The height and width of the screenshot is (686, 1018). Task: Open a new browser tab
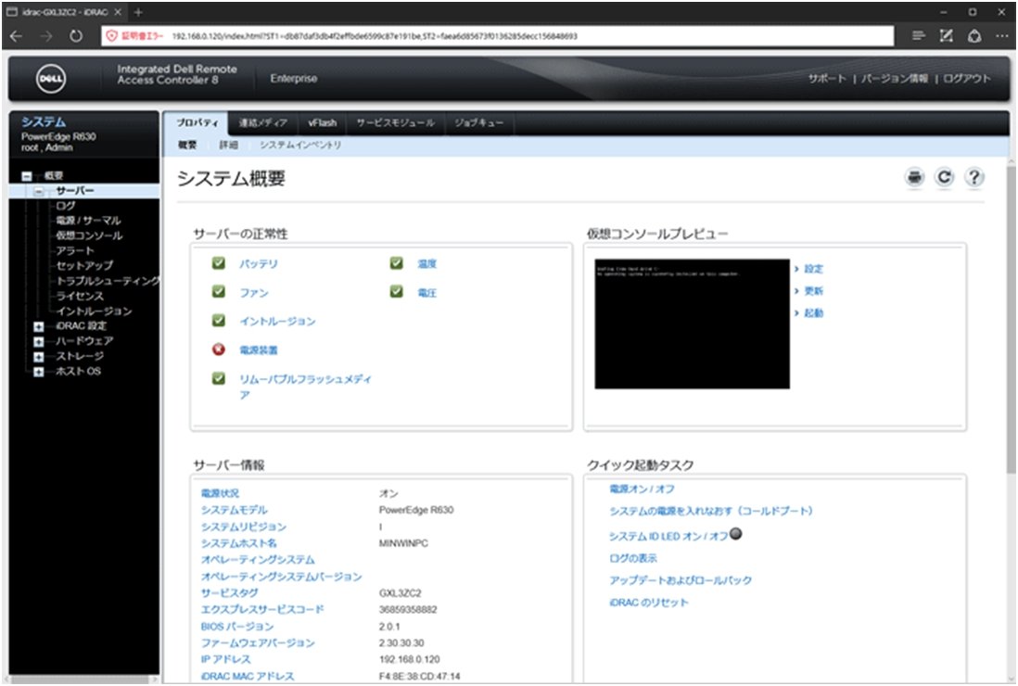138,12
